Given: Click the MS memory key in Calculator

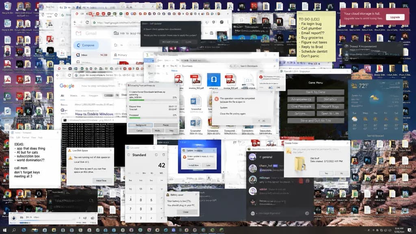Looking at the screenshot, I should click(x=161, y=173).
